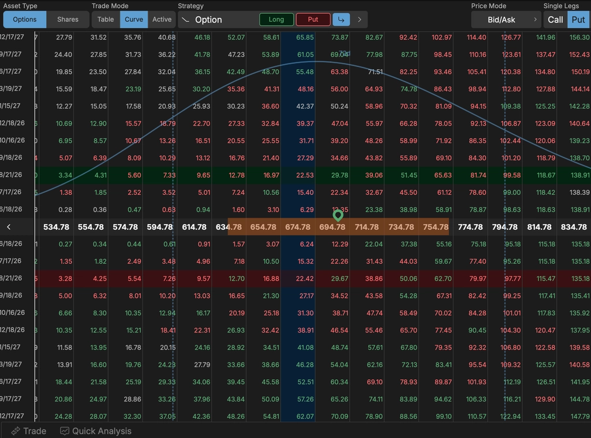
Task: Select Curve trade mode
Action: click(x=134, y=20)
